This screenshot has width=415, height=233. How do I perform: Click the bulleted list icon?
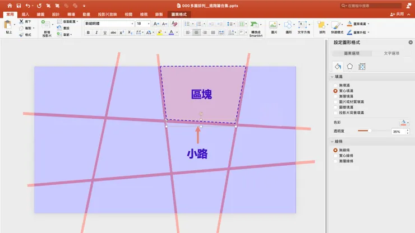(x=187, y=24)
